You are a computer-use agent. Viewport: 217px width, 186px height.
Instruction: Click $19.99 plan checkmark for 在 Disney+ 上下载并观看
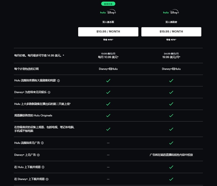[171, 179]
